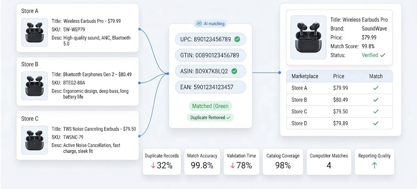The image size is (417, 189).
Task: Click the Store A earbuds product thumbnail
Action: pos(35,32)
